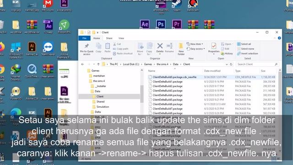The width and height of the screenshot is (293, 165).
Task: Sort by Date modified column header
Action: pyautogui.click(x=212, y=71)
